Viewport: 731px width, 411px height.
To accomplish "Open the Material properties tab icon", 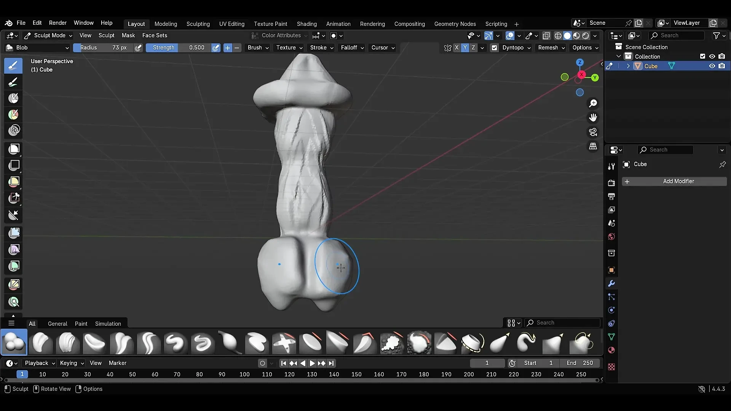I will coord(611,350).
